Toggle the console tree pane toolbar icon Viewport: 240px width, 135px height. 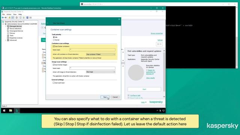tap(13, 18)
